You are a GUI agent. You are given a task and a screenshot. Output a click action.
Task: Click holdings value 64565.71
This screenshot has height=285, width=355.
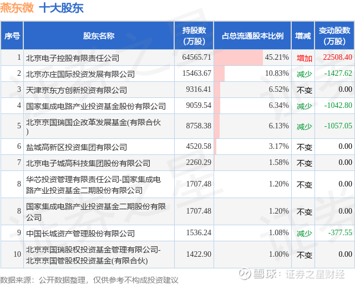pos(196,58)
